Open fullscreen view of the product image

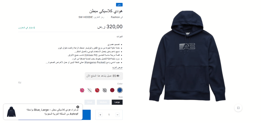click(x=238, y=108)
